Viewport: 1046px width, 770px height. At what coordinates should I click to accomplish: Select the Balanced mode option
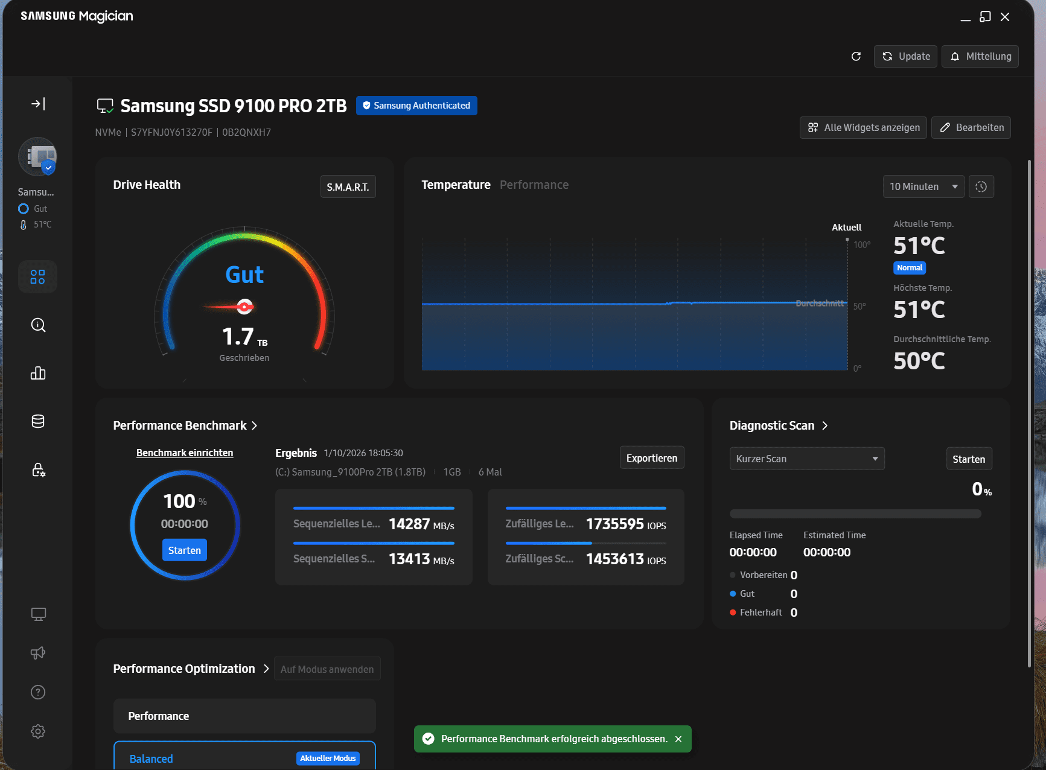tap(244, 756)
